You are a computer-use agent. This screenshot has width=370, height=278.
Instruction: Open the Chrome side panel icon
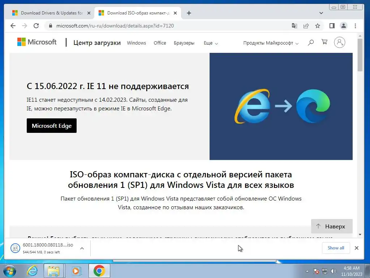(x=332, y=26)
